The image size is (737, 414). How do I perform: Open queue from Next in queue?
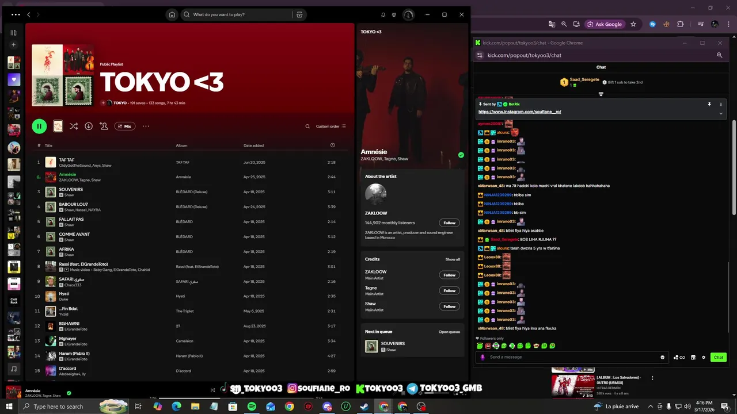[449, 332]
